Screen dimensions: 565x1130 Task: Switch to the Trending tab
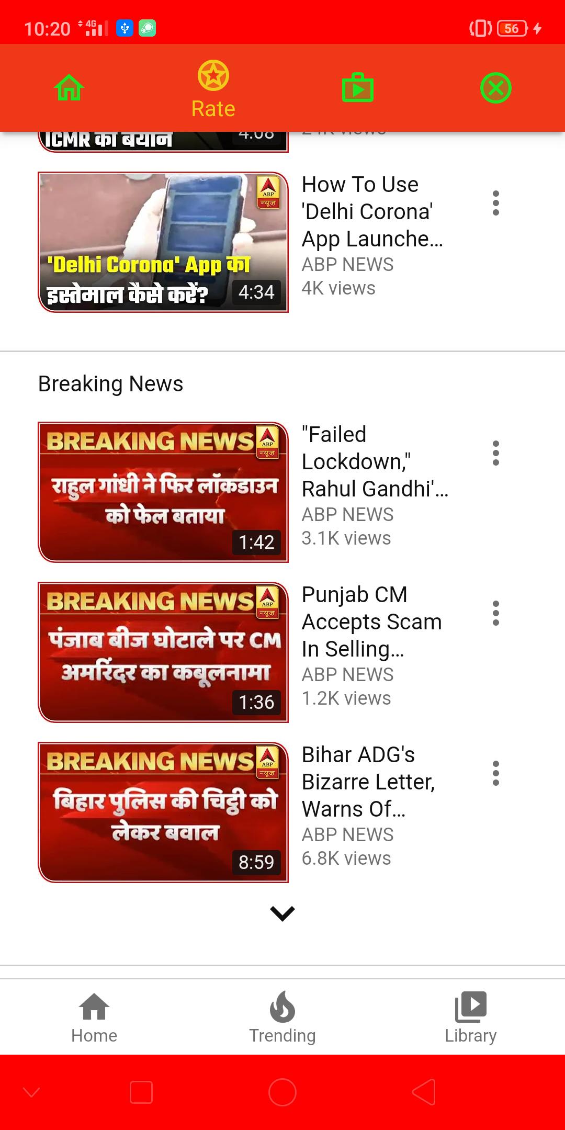[x=282, y=1018]
